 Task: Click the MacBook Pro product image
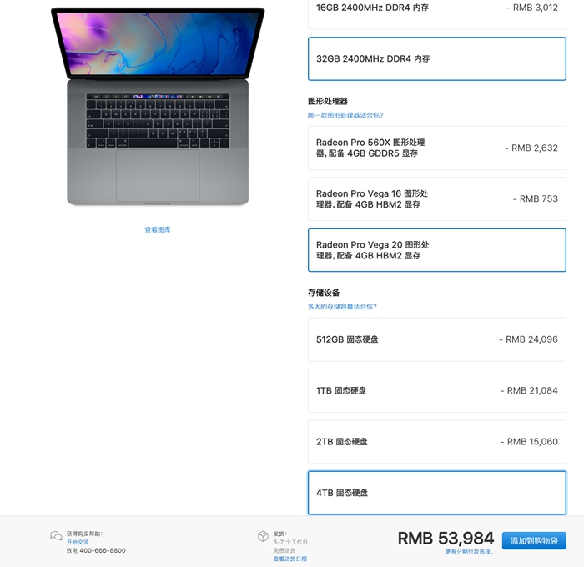(158, 106)
